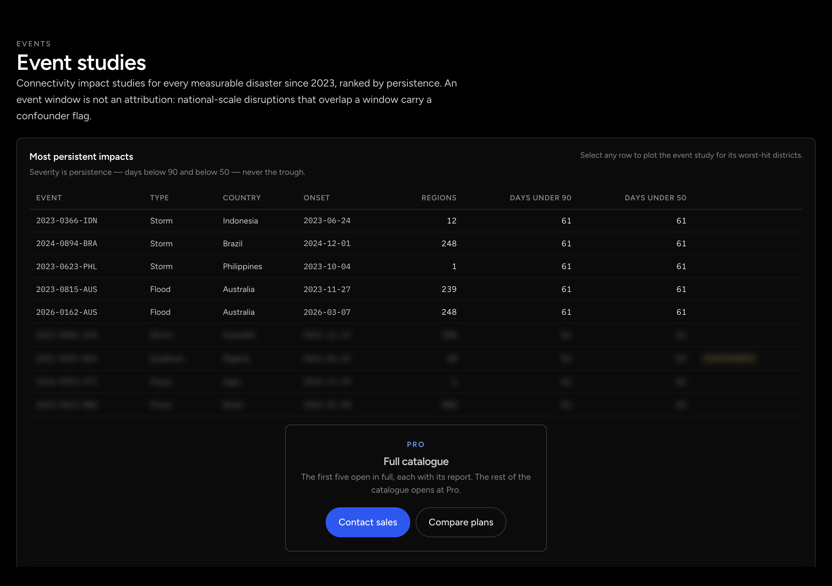832x586 pixels.
Task: Click the Brazil country cell
Action: tap(233, 243)
